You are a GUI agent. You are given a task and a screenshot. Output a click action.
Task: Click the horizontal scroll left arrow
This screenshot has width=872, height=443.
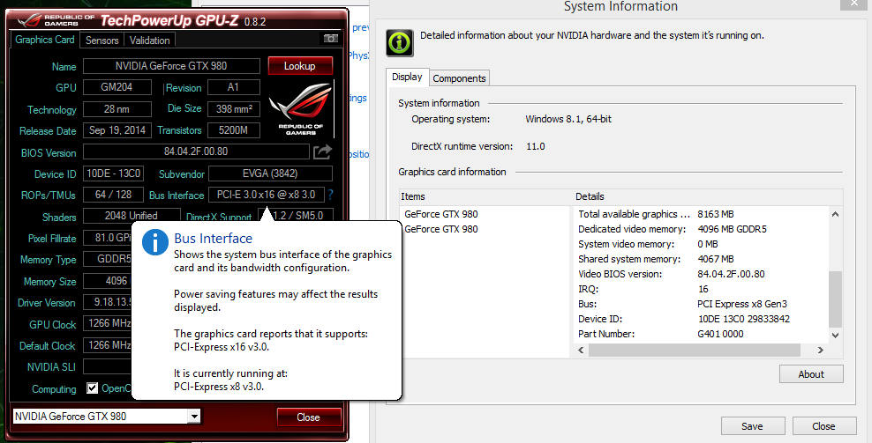pos(582,350)
